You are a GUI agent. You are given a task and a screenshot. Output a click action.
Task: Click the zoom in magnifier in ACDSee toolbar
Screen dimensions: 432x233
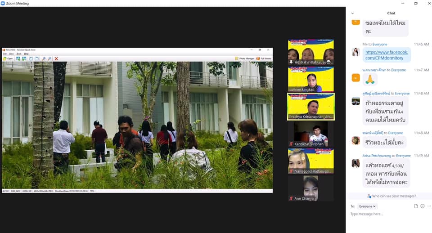44,58
